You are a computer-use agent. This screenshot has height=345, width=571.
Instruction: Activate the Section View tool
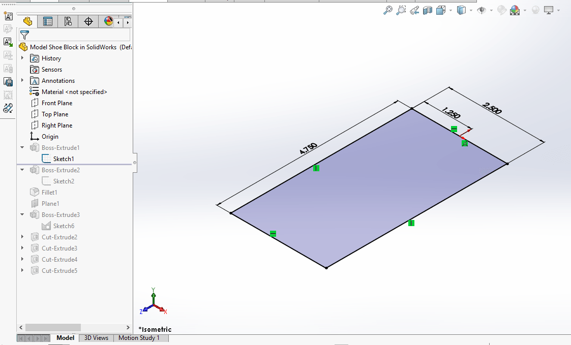(428, 10)
